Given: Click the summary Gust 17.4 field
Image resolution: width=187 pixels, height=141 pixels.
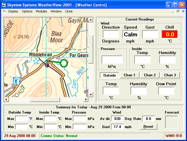Looking at the screenshot, I should tap(117, 127).
